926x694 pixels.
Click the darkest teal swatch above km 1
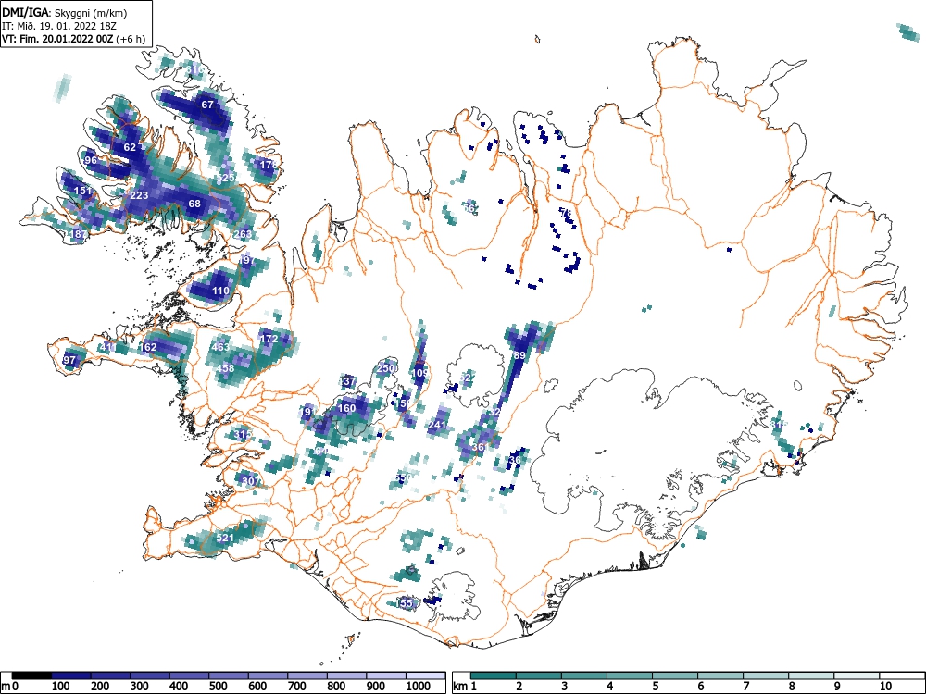coord(494,675)
